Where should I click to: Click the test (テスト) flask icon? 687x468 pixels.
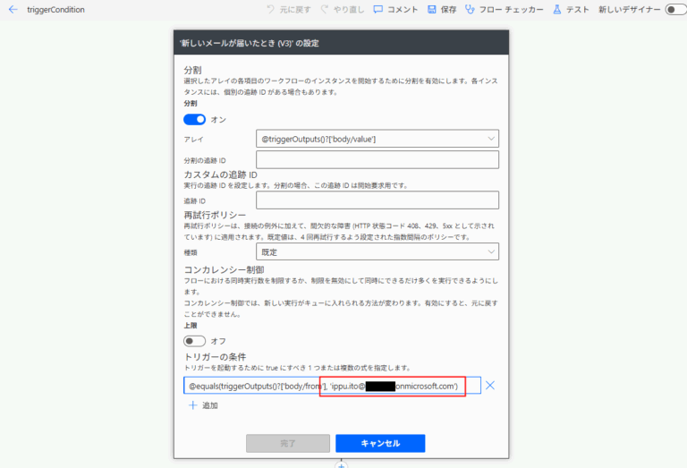click(557, 9)
